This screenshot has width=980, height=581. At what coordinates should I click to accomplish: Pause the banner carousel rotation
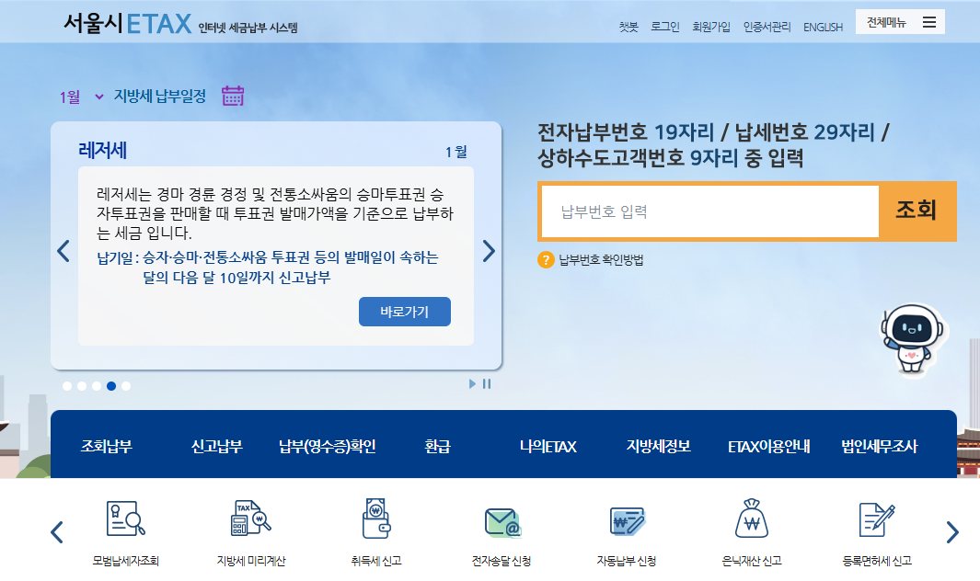(486, 383)
